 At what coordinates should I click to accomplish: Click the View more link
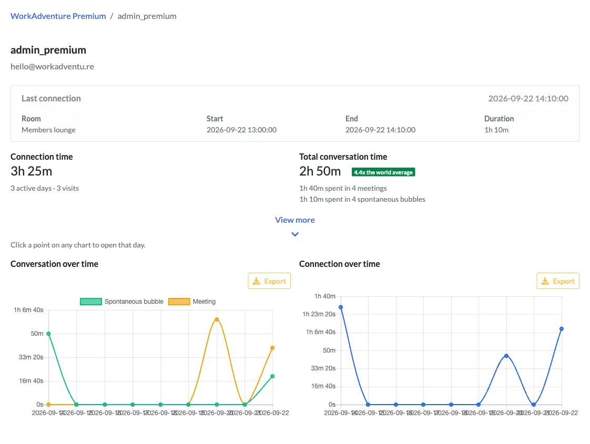pyautogui.click(x=294, y=220)
